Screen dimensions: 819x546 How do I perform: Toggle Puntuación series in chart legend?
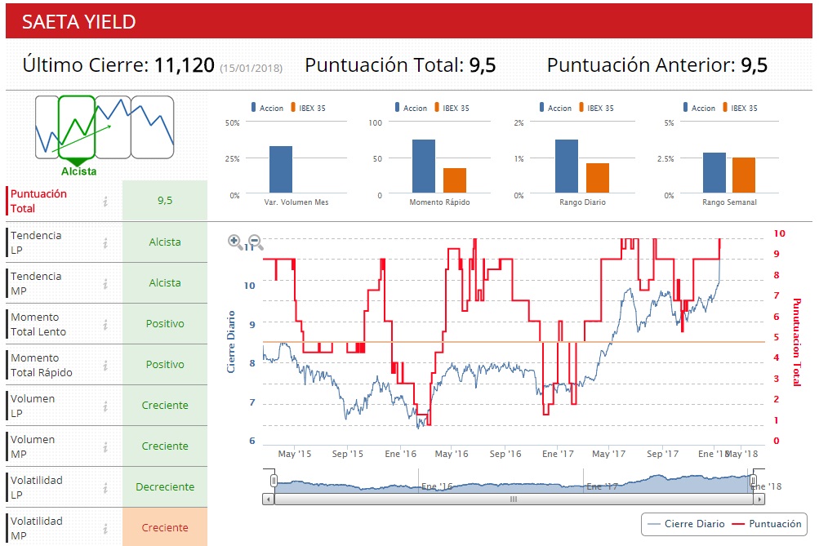coord(767,523)
